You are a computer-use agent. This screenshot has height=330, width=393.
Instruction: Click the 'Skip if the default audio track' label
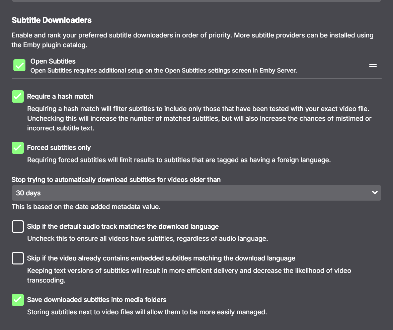coord(123,227)
